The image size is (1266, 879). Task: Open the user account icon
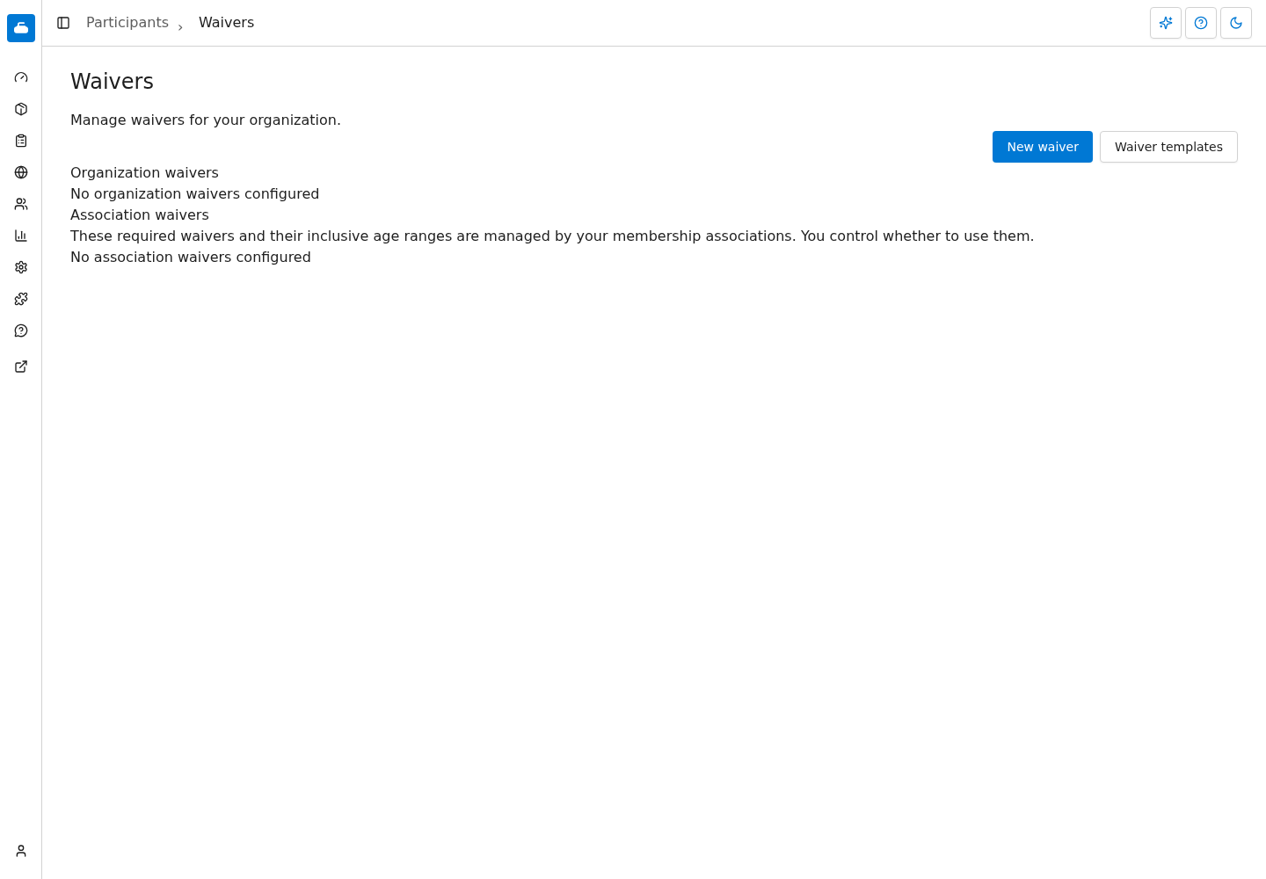pyautogui.click(x=21, y=851)
